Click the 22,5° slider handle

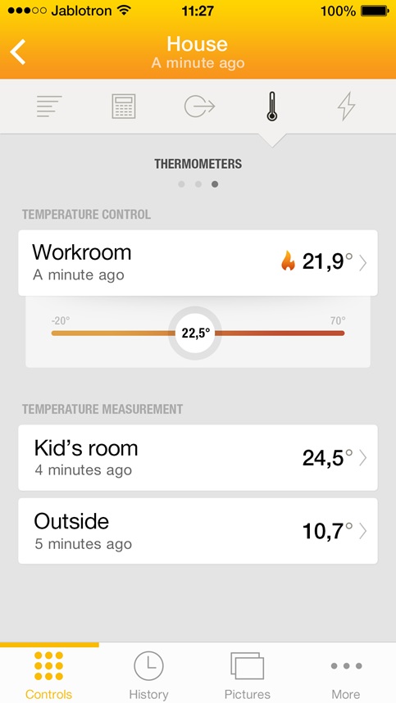195,333
